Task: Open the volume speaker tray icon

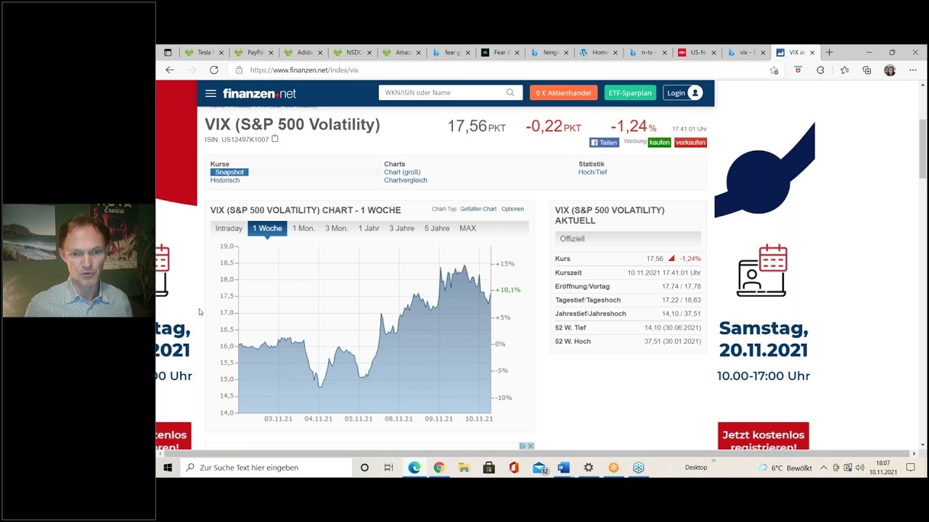Action: coord(859,468)
